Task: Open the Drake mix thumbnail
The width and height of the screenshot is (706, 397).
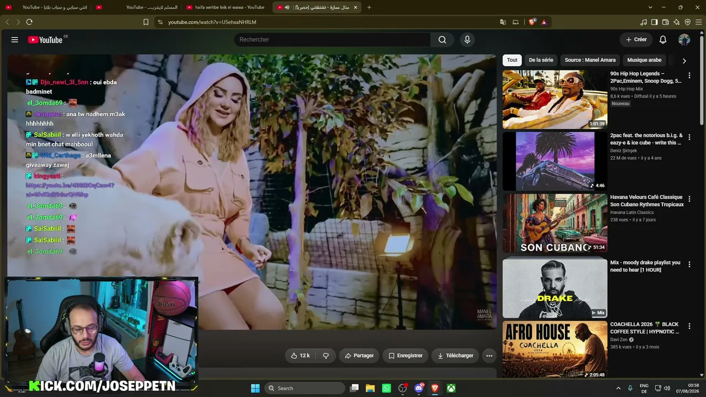Action: (x=555, y=288)
